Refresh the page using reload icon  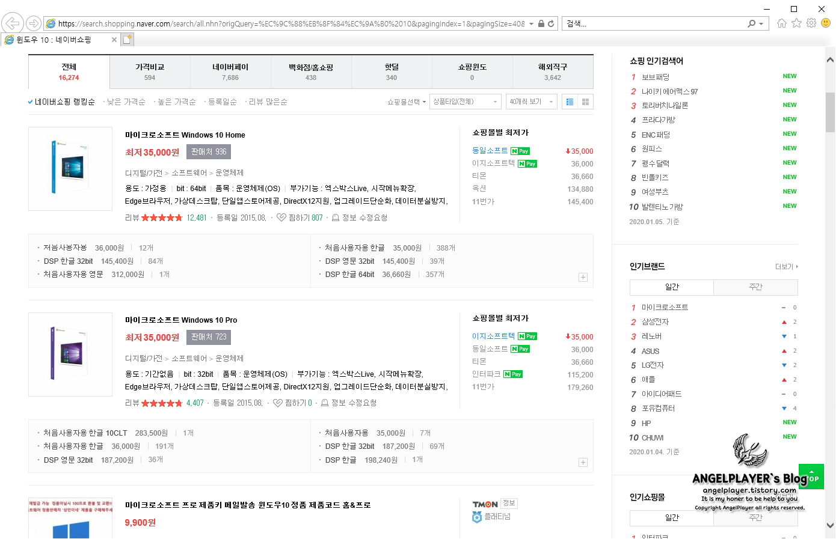pos(551,23)
